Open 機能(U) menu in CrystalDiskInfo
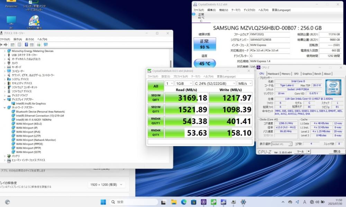Image resolution: width=346 pixels, height=207 pixels. pyautogui.click(x=224, y=10)
